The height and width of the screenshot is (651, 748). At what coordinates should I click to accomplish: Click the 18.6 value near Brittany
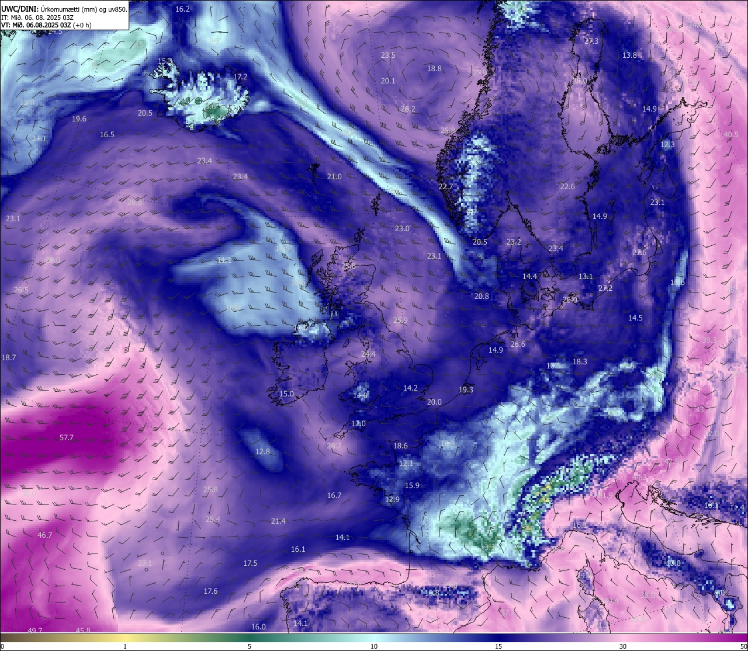(x=400, y=446)
